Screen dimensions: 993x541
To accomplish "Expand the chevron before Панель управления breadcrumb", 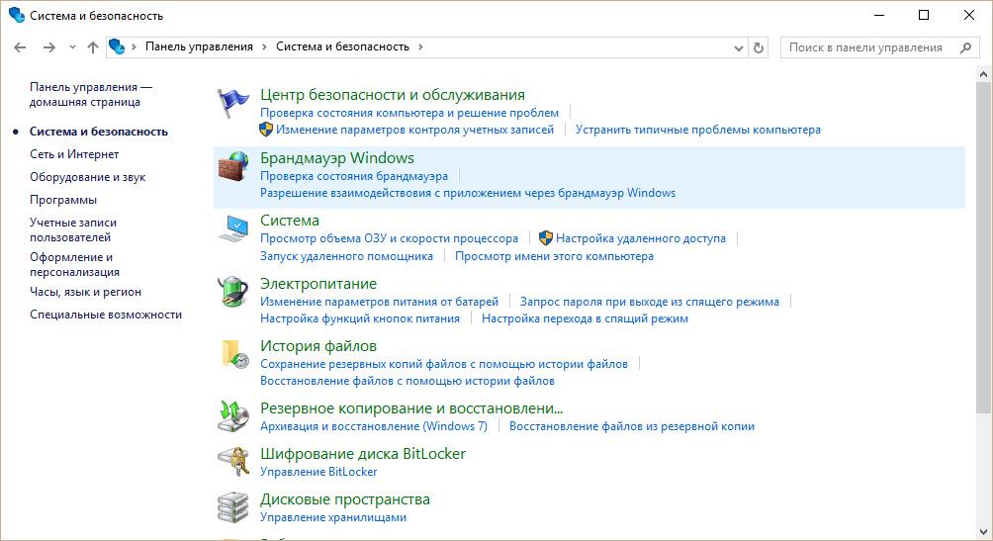I will click(x=134, y=46).
